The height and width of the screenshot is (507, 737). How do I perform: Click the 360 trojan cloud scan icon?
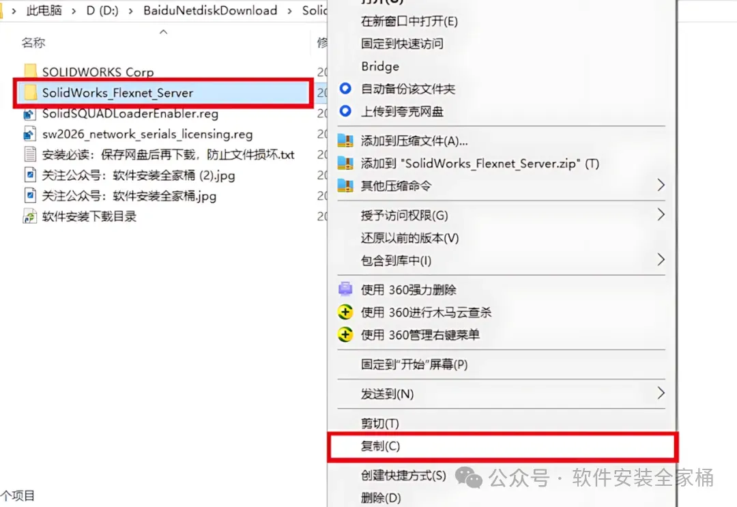pos(345,312)
